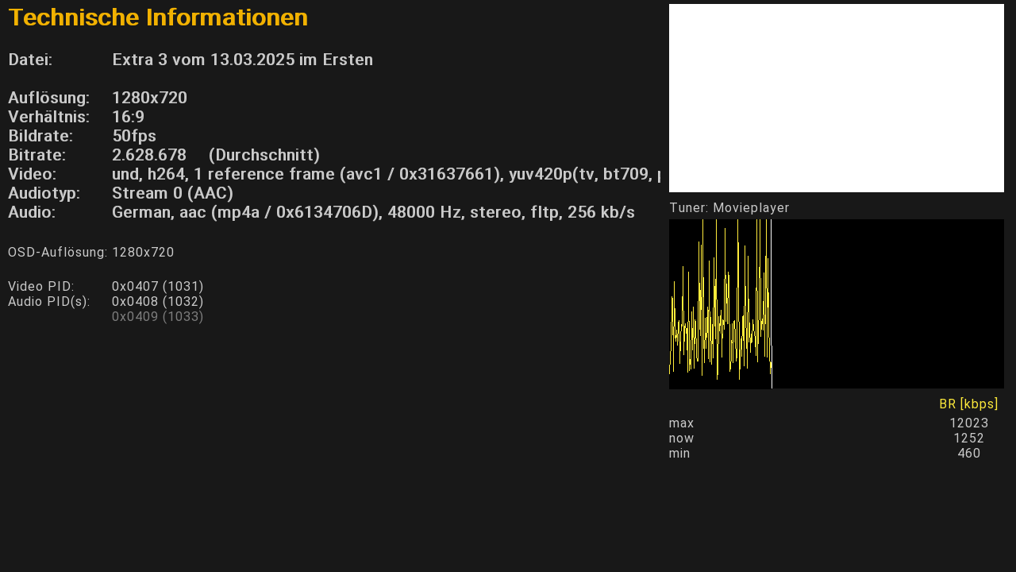Screen dimensions: 1016x572
Task: Select the average bitrate value 2.628.678
Action: (x=149, y=155)
